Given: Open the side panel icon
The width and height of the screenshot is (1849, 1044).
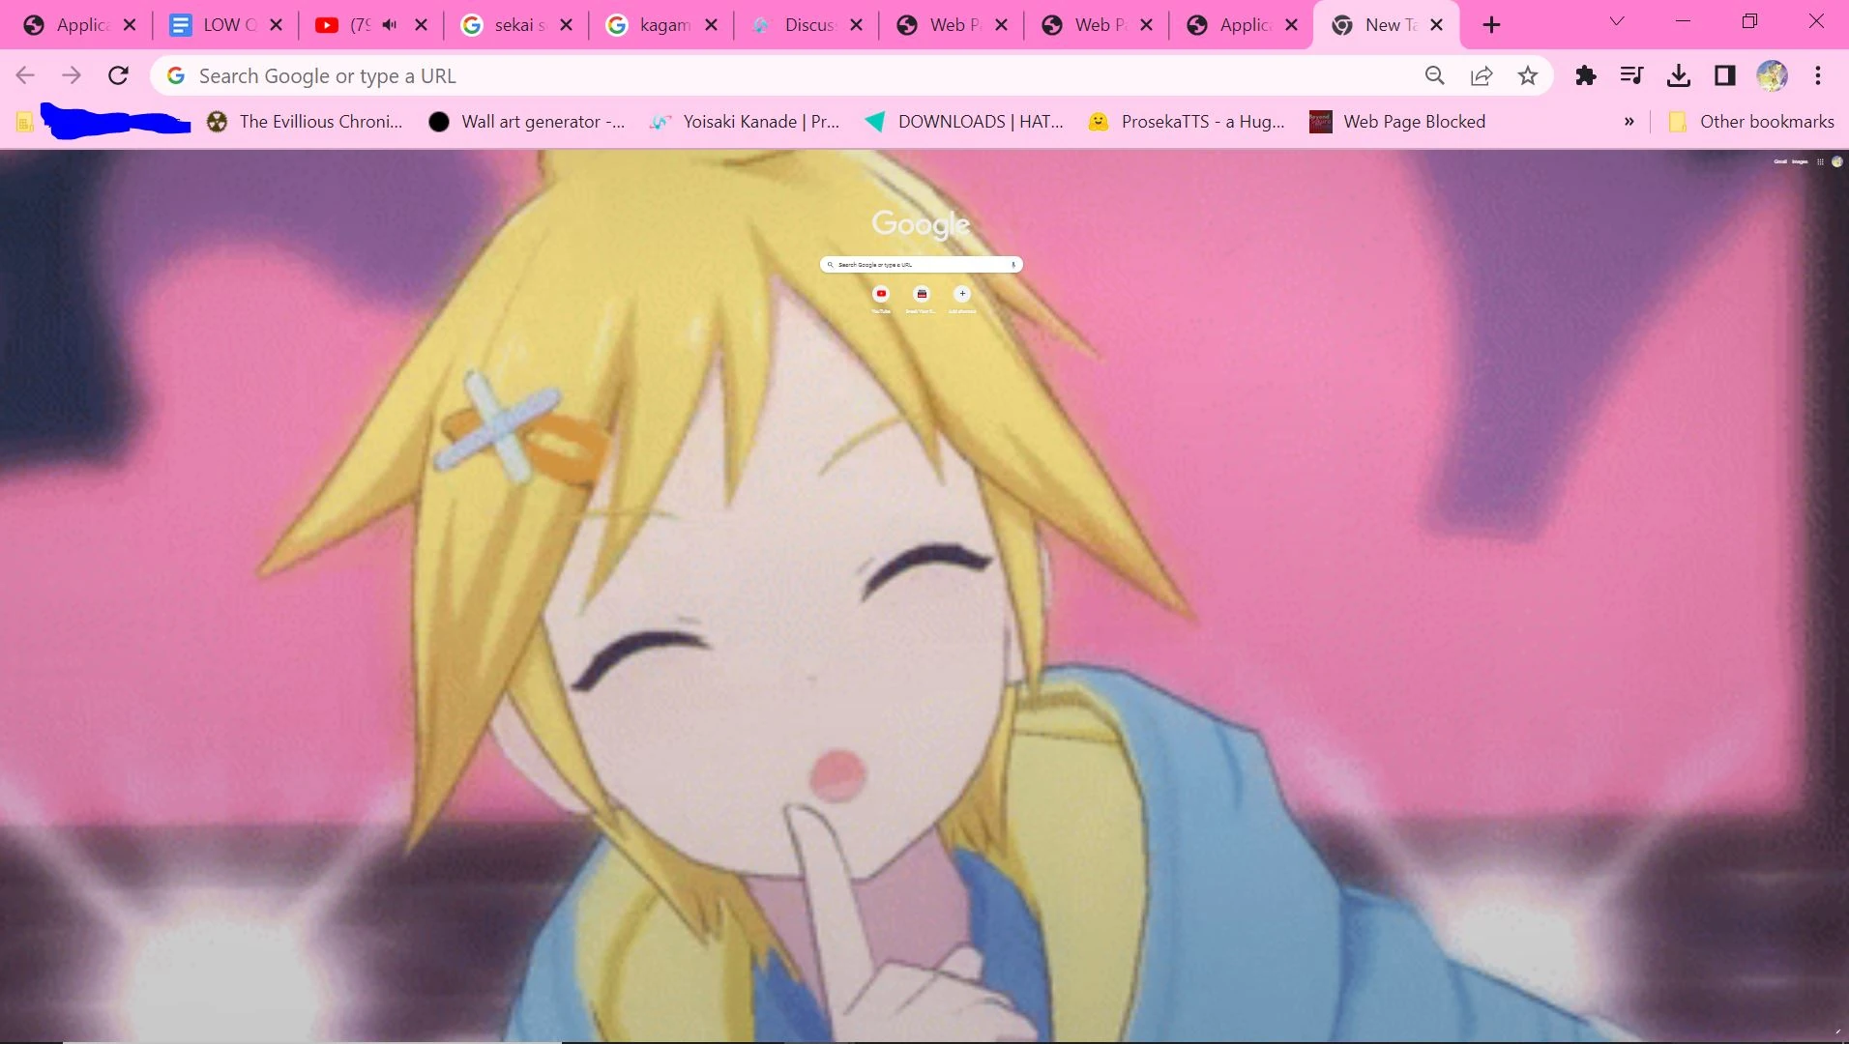Looking at the screenshot, I should tap(1725, 75).
